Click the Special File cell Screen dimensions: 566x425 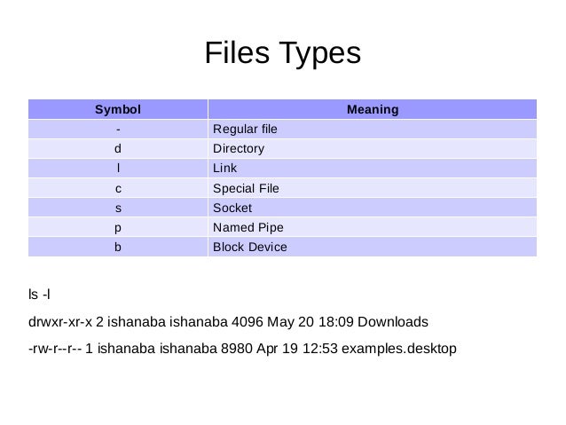click(x=246, y=188)
